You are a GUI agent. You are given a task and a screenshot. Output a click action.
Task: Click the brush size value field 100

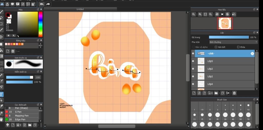coord(38,77)
